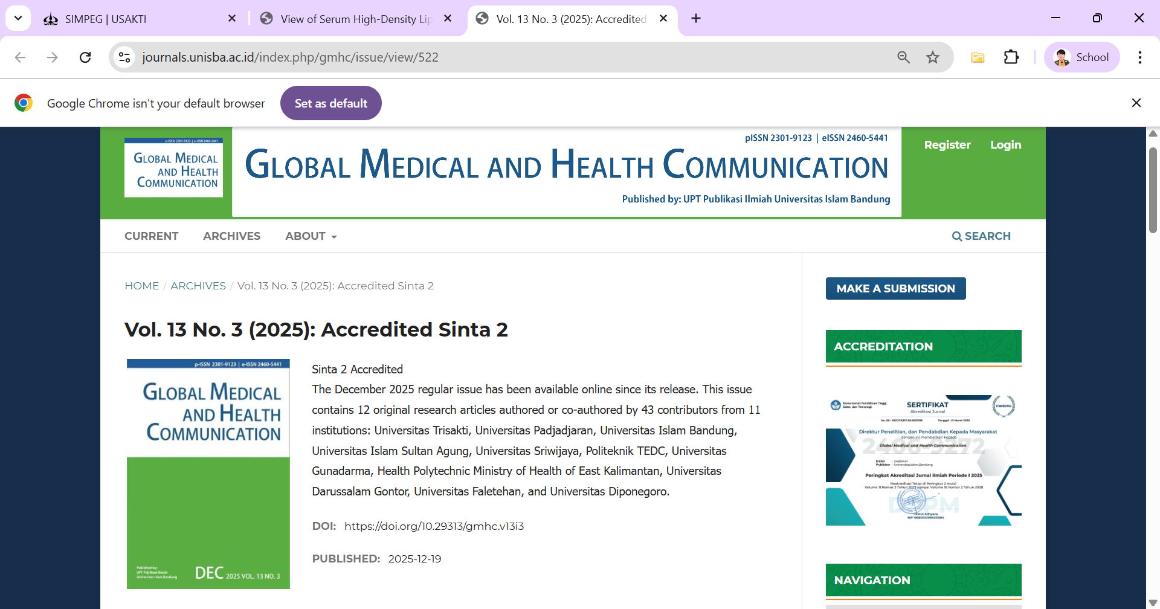Click the browser reload page icon
The height and width of the screenshot is (609, 1160).
[x=85, y=57]
